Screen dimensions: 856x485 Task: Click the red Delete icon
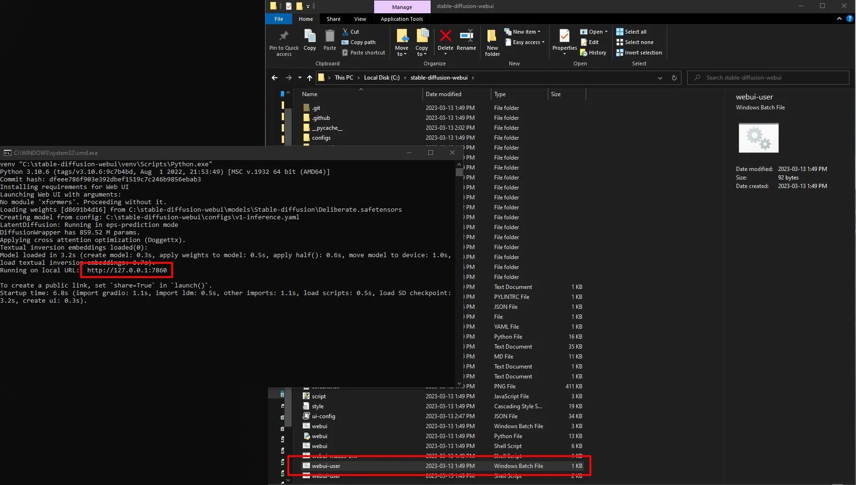coord(446,36)
